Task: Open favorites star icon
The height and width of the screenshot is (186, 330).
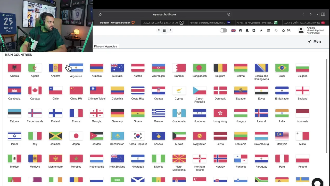Action: 261,30
